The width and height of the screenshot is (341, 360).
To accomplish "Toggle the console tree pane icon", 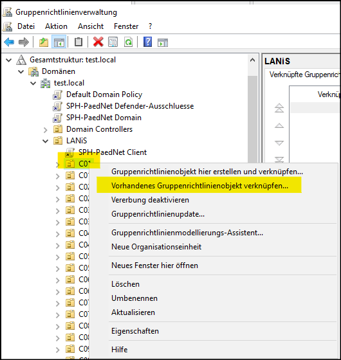I will (59, 42).
